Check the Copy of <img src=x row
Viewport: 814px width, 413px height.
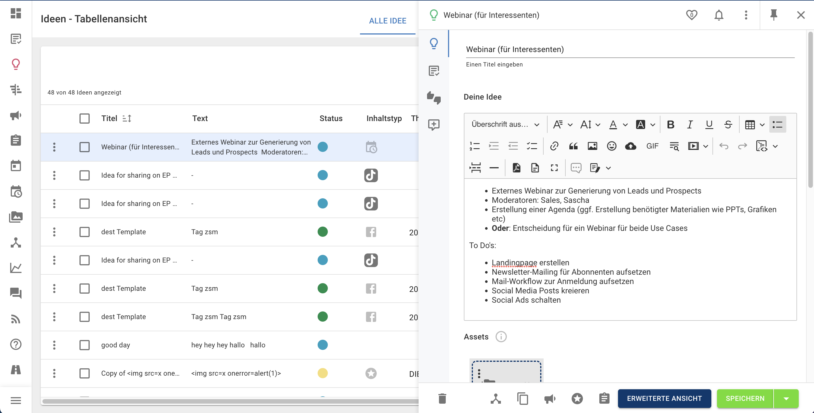[x=84, y=373]
